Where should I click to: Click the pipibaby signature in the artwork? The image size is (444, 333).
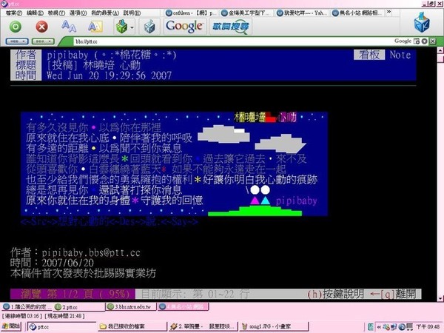click(296, 201)
